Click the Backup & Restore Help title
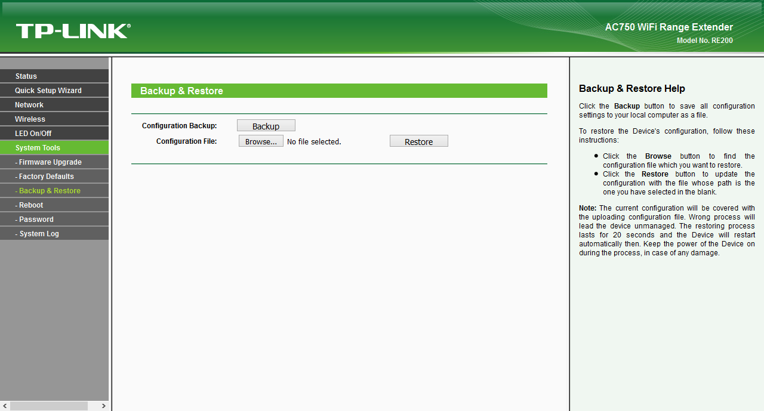Viewport: 764px width, 411px height. [x=632, y=88]
